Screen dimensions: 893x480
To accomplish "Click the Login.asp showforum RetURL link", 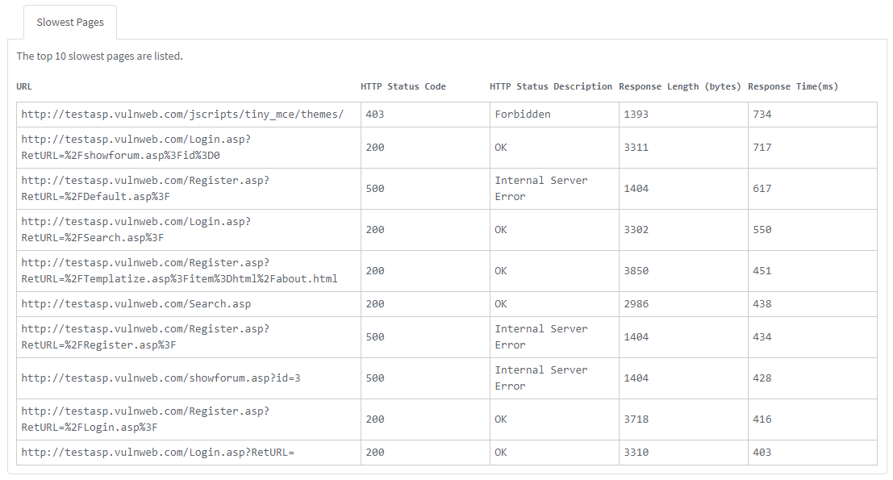I will (136, 148).
